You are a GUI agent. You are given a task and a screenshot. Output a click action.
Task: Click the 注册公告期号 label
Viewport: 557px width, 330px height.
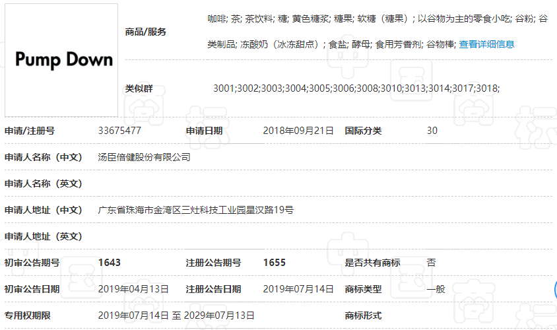pyautogui.click(x=213, y=263)
